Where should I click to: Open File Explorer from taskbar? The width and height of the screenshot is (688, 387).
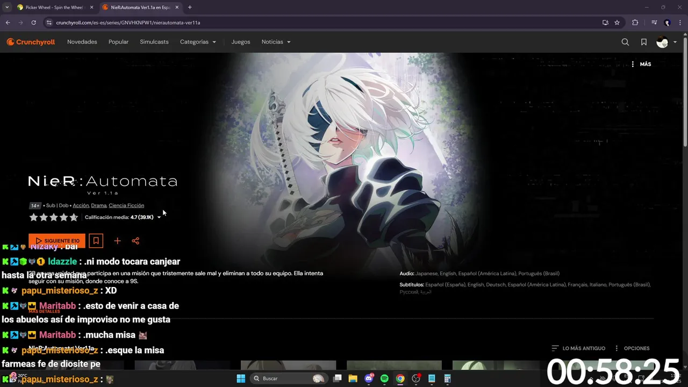(x=353, y=378)
